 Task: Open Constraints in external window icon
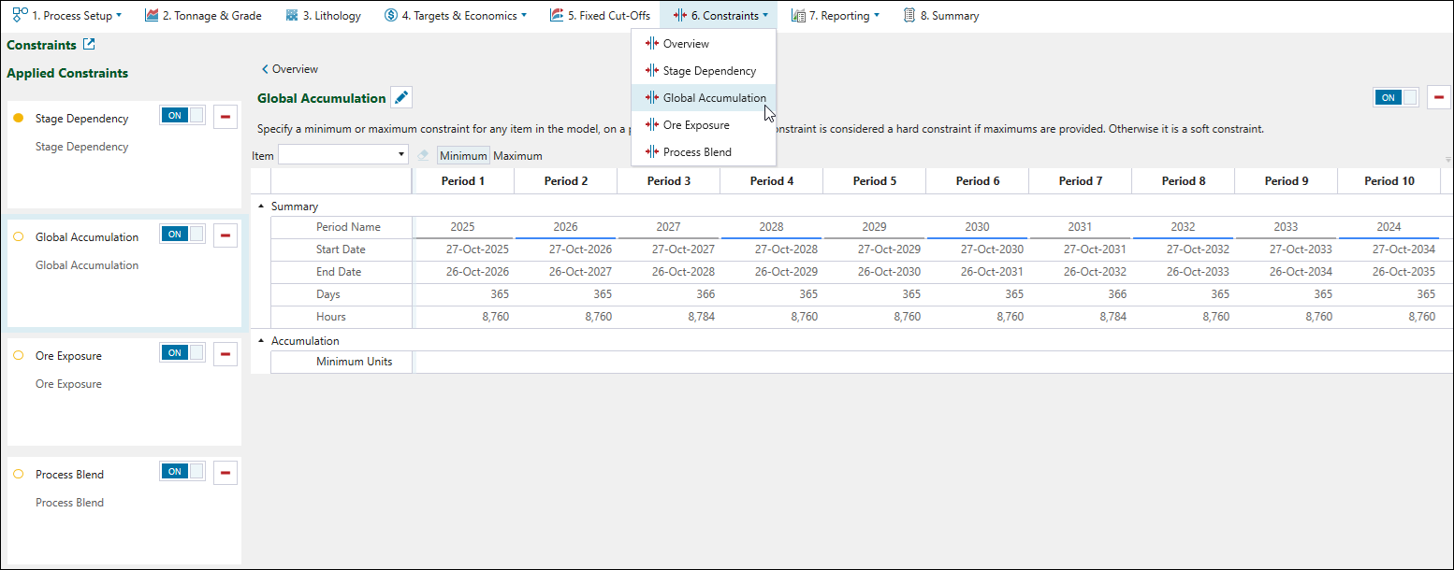click(x=89, y=45)
